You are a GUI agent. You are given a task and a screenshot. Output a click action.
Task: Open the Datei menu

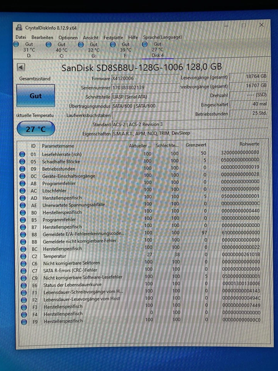(x=20, y=37)
